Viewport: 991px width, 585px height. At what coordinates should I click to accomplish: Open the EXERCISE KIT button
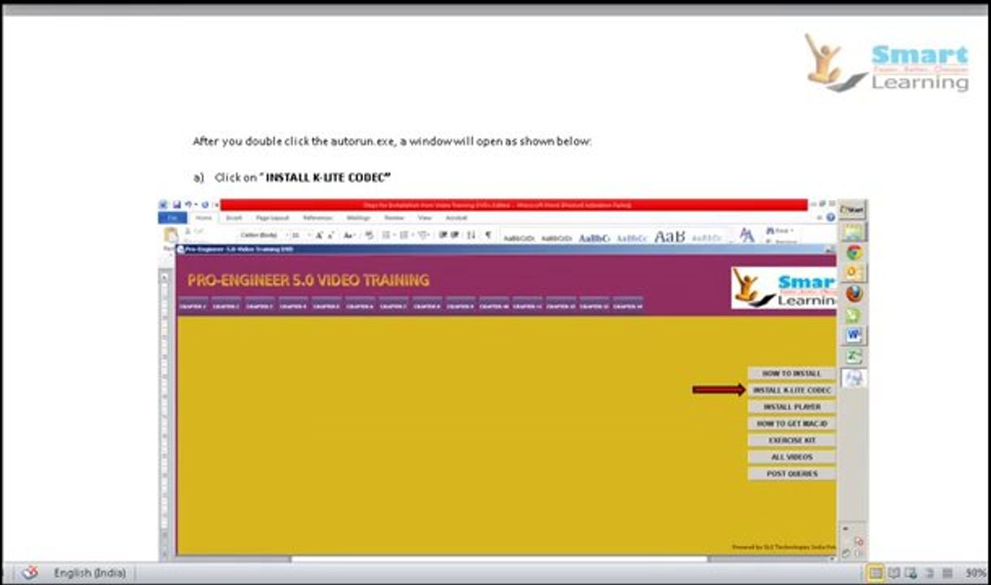coord(791,440)
